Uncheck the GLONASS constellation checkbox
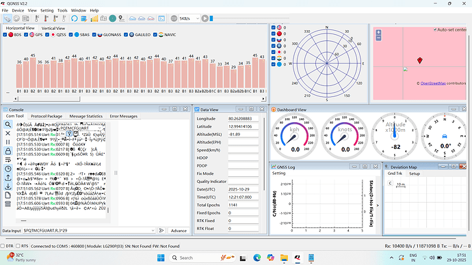472x265 pixels. pyautogui.click(x=94, y=35)
